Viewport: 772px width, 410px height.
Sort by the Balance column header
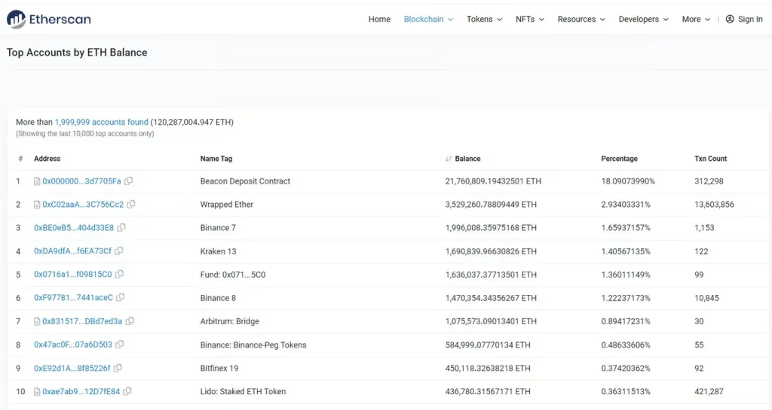pos(467,159)
